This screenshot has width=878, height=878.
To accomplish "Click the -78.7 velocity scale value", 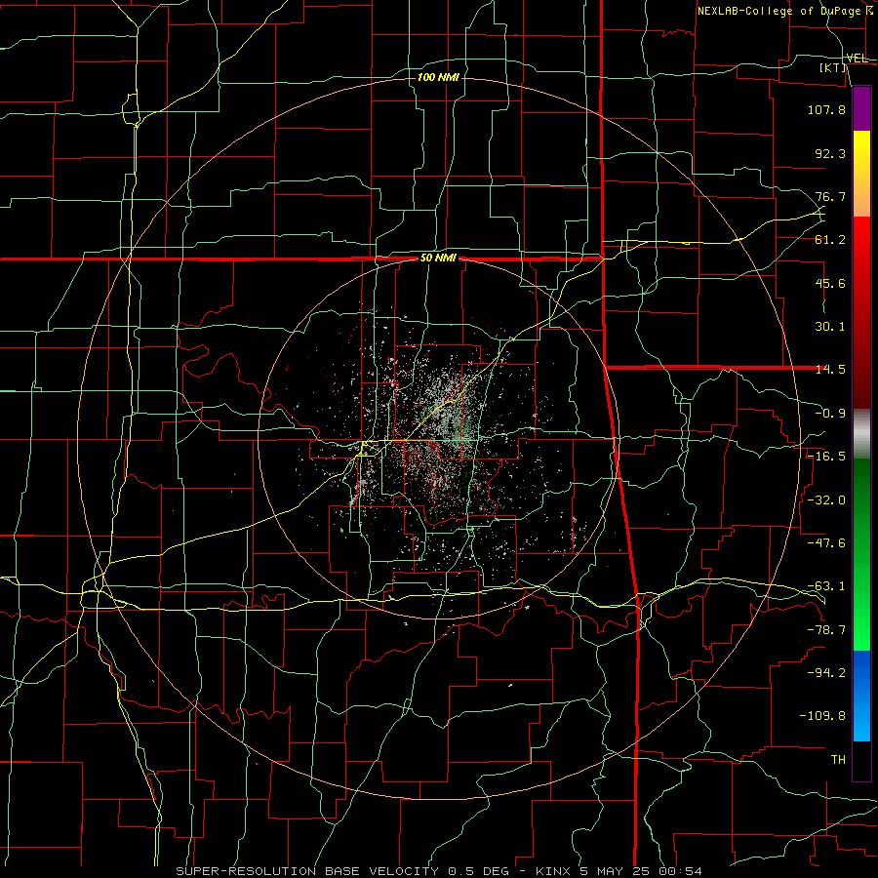I will pos(826,630).
